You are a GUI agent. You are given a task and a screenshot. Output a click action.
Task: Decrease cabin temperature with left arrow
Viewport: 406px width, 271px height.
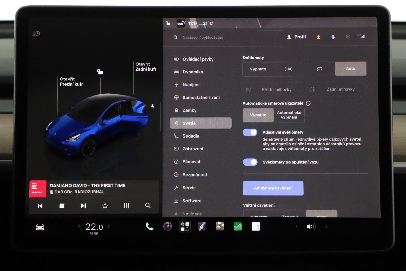point(79,227)
